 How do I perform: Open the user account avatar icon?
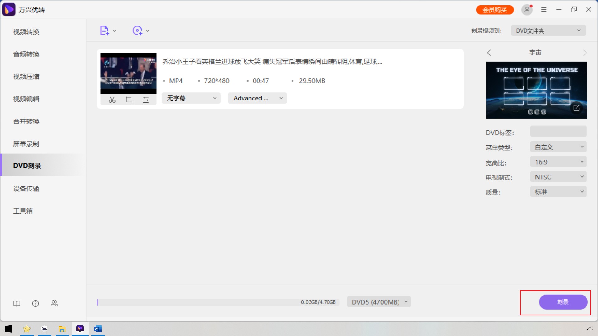[527, 10]
